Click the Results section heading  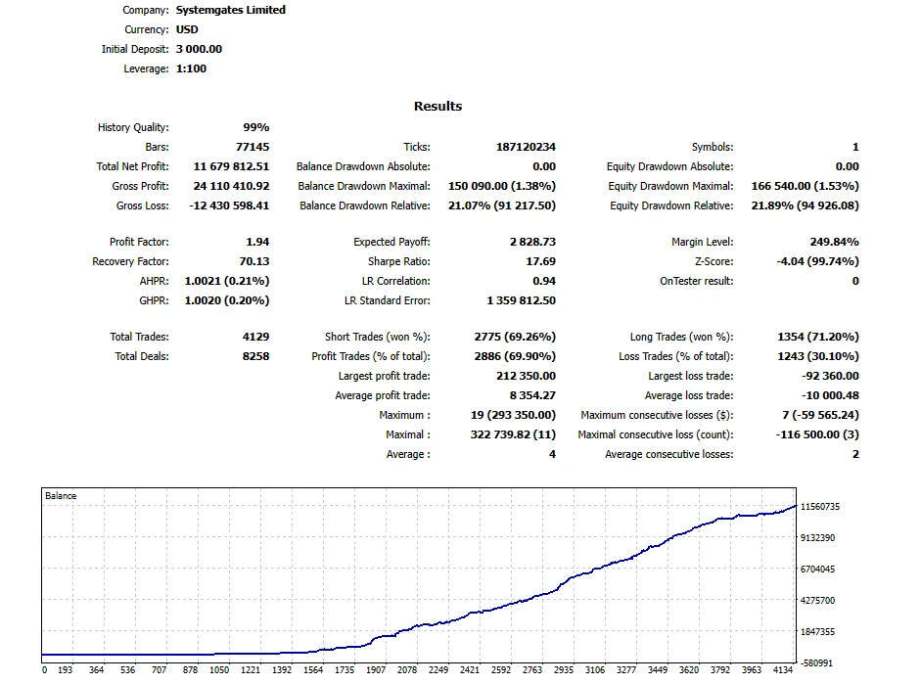click(437, 106)
